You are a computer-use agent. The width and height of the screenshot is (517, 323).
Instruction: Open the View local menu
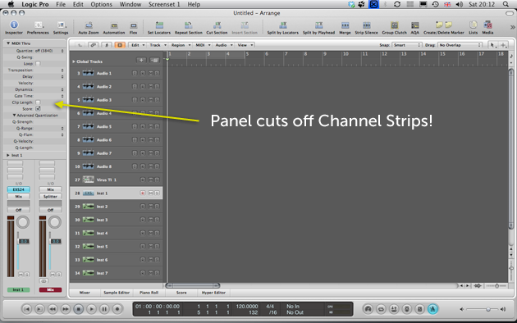coord(245,45)
